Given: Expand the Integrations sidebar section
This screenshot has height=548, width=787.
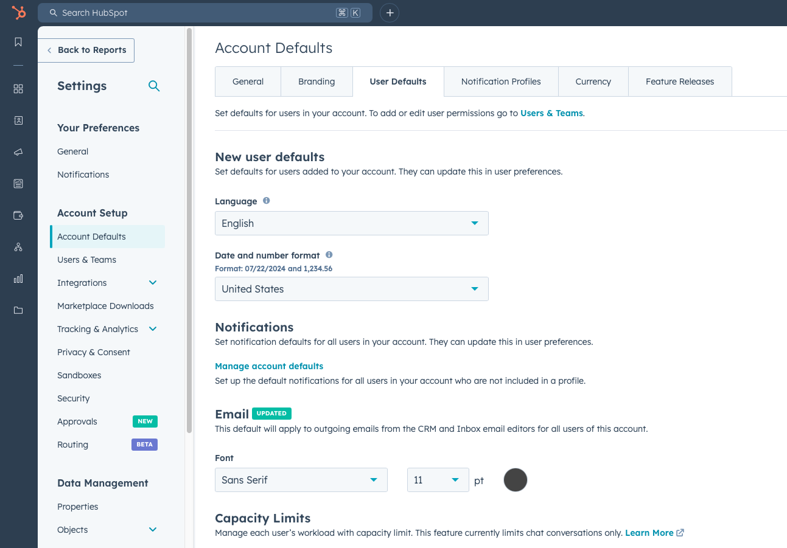Looking at the screenshot, I should 153,283.
